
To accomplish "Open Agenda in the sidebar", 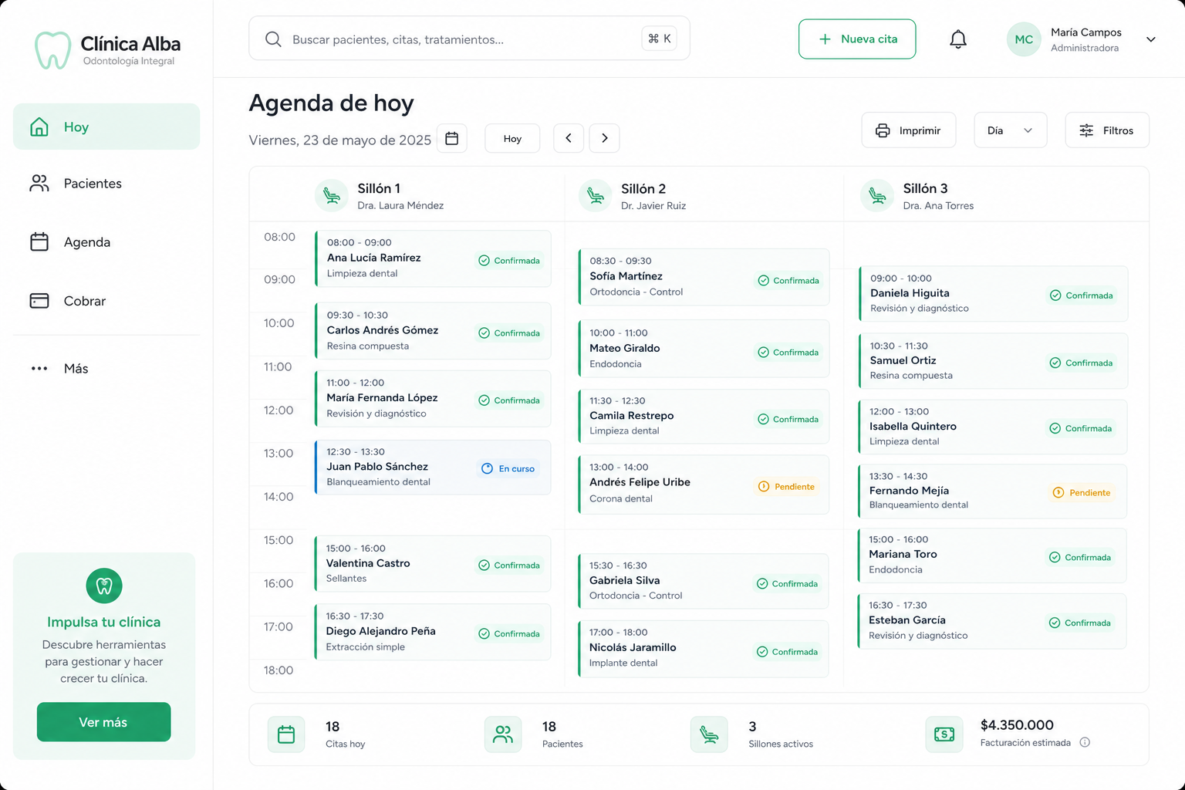I will pos(106,242).
